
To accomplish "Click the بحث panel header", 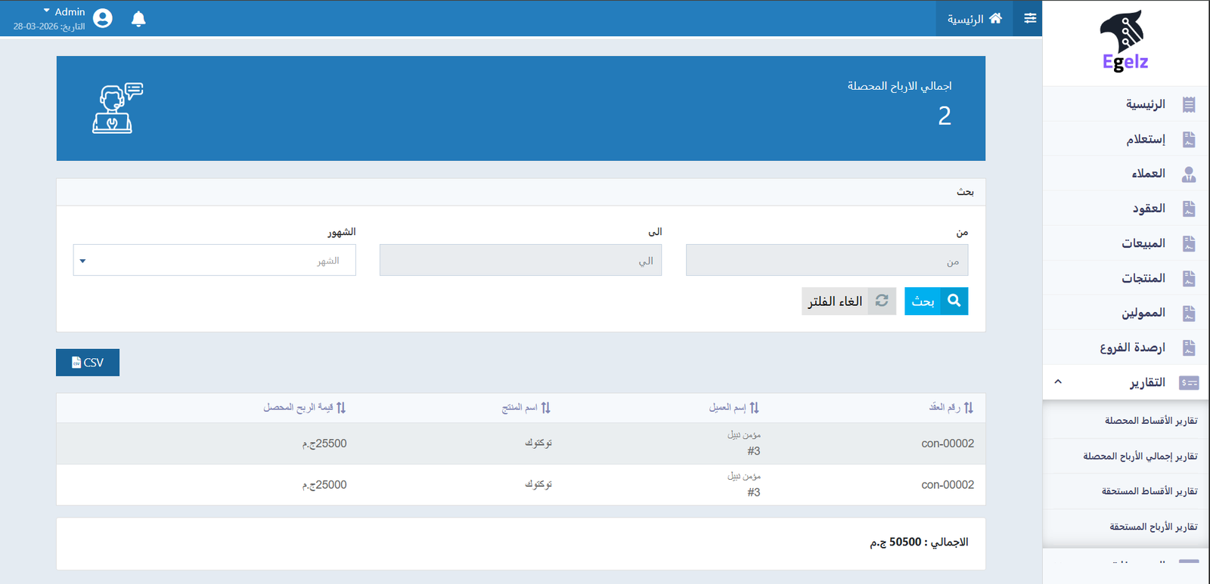I will [x=521, y=192].
